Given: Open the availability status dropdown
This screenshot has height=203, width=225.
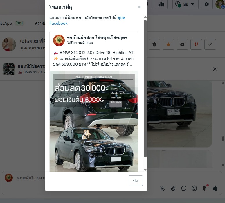Looking at the screenshot, I should click(185, 4).
